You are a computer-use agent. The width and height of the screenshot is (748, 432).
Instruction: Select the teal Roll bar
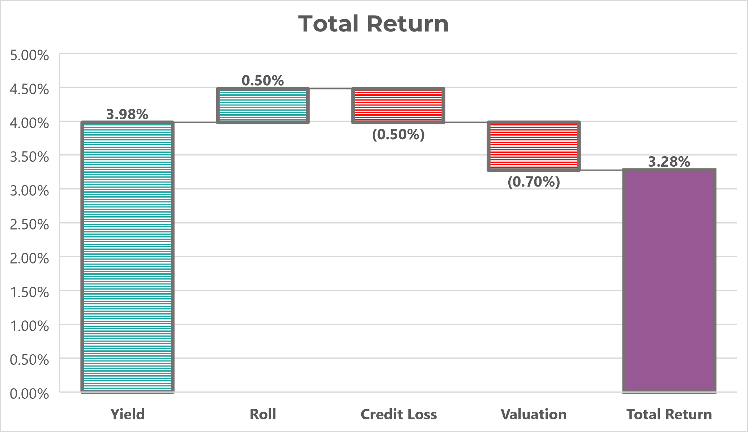(263, 106)
